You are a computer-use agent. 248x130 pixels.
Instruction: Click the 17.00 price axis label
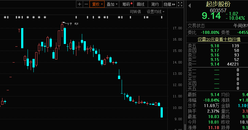tap(177, 28)
